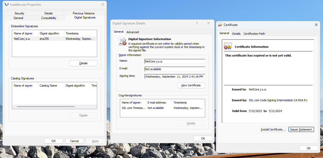This screenshot has width=323, height=158.
Task: Click the expiry date 7/21/2024
Action: (275, 111)
